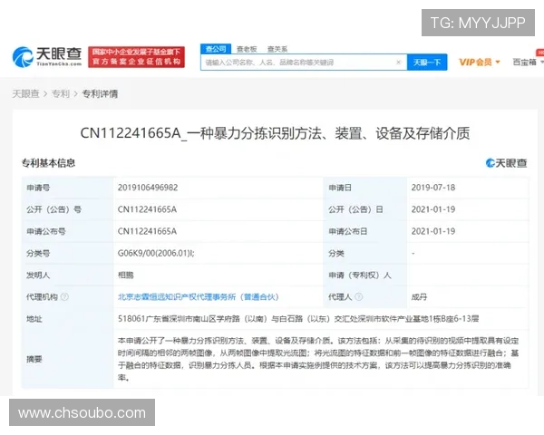Click 专利详情 breadcrumb text
544x435 pixels.
pyautogui.click(x=100, y=93)
